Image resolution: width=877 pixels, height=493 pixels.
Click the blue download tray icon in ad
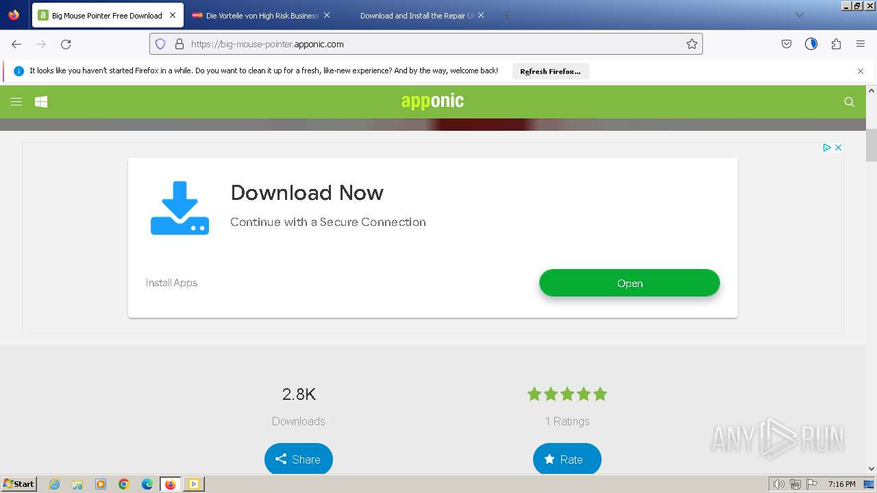click(180, 208)
